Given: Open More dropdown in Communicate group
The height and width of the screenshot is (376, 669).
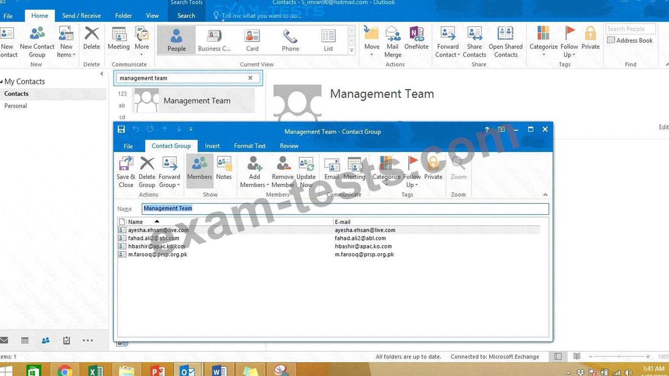Looking at the screenshot, I should tap(142, 41).
